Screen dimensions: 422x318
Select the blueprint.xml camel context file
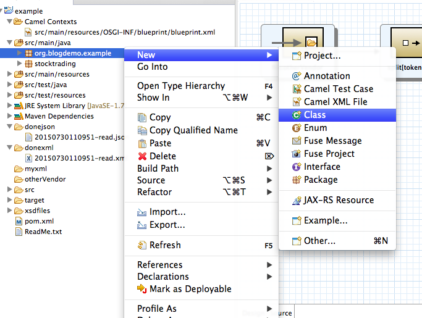125,32
